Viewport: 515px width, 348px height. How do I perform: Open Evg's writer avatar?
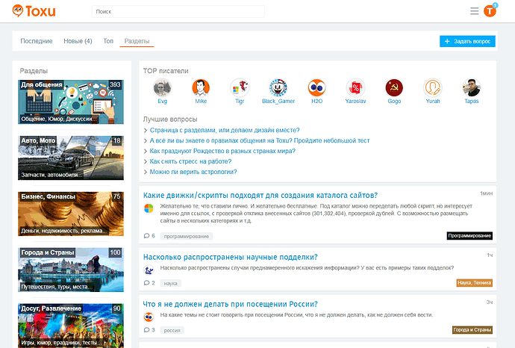(162, 87)
